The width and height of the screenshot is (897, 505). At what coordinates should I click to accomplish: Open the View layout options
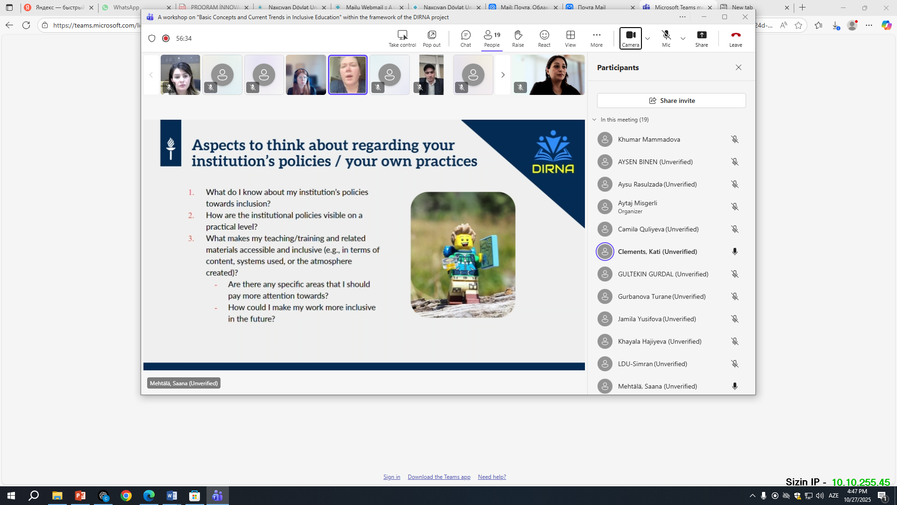click(x=570, y=38)
